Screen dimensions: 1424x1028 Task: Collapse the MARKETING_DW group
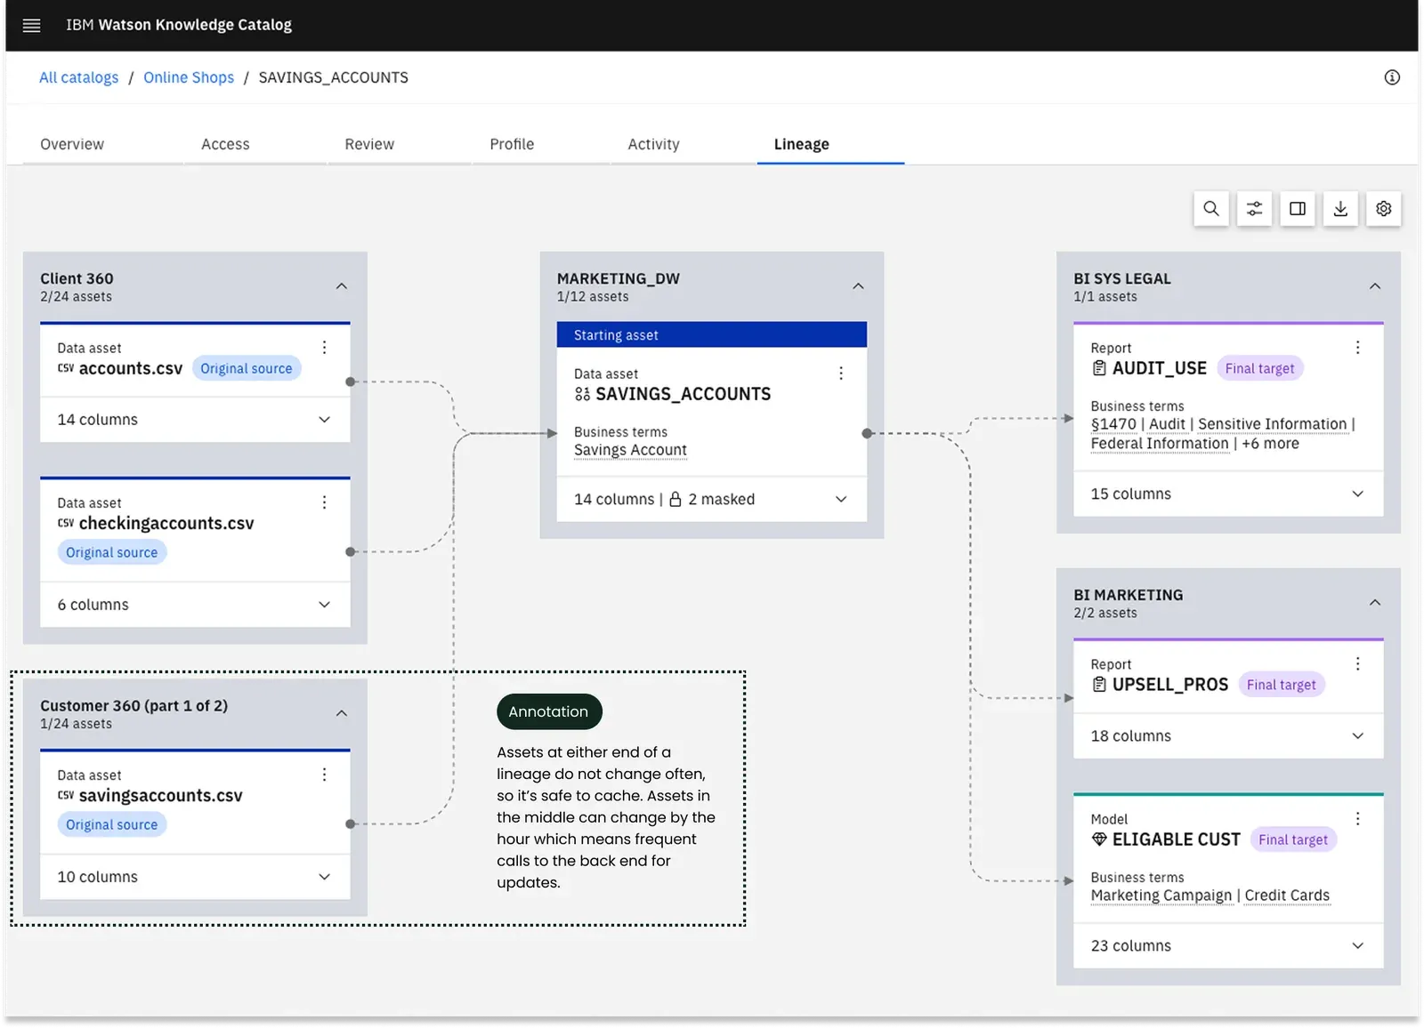tap(858, 286)
